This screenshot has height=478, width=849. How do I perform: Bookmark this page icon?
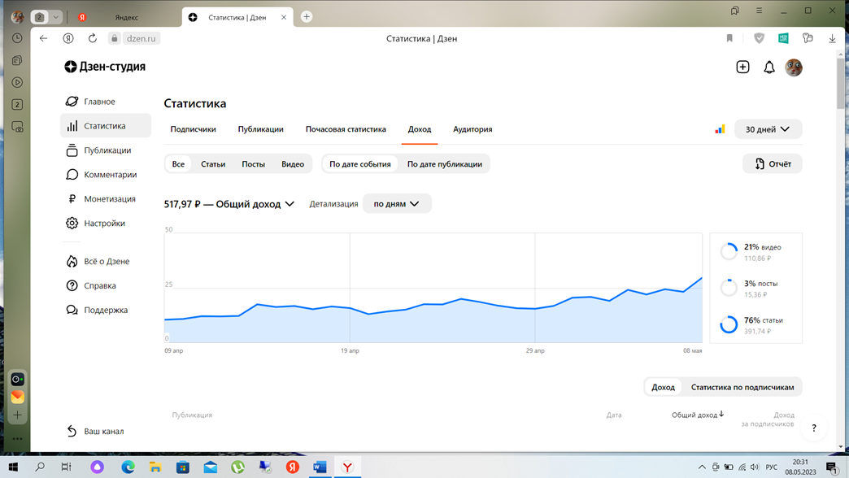729,38
